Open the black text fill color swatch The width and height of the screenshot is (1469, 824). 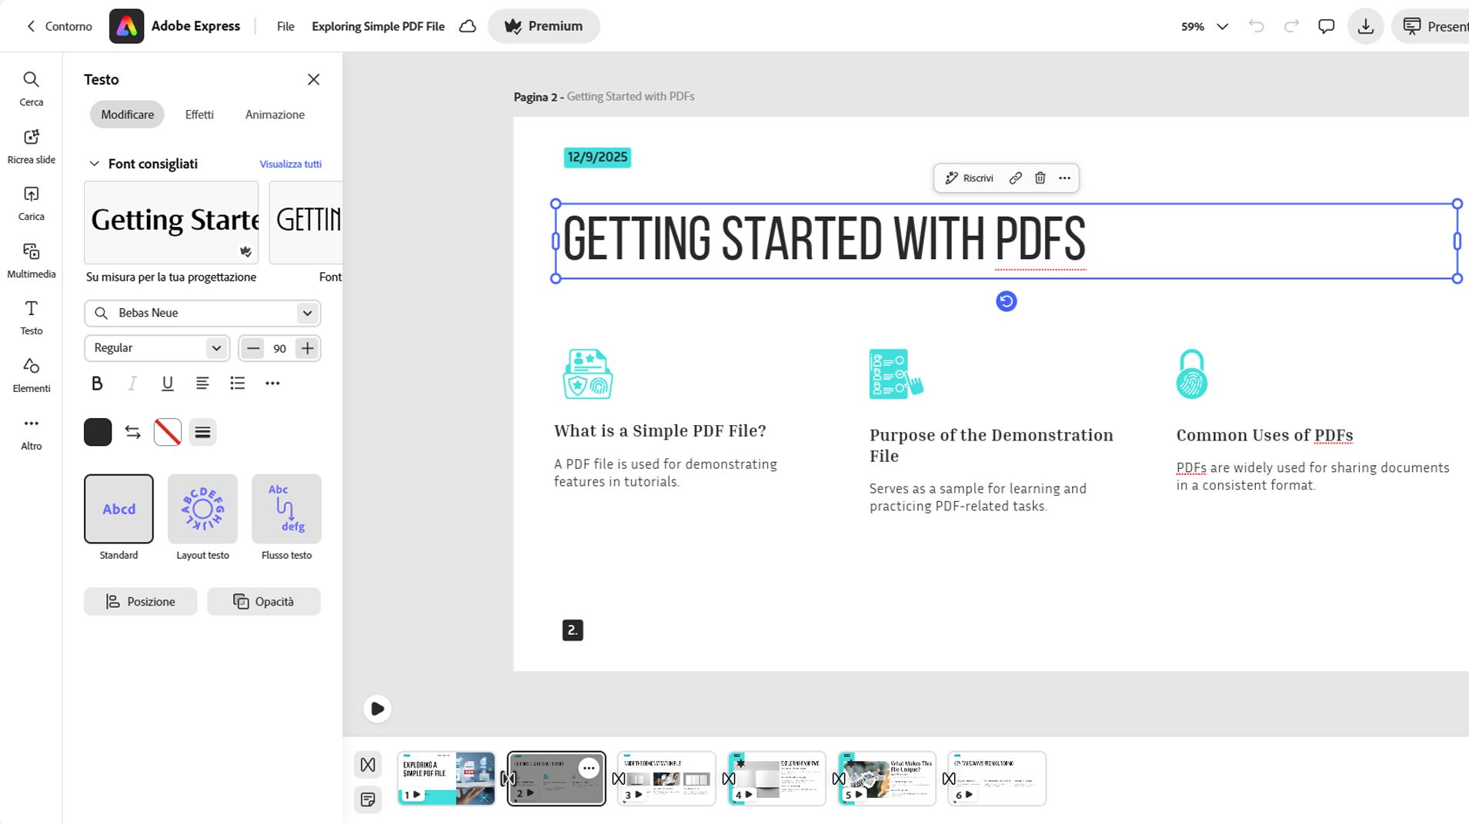click(x=98, y=432)
